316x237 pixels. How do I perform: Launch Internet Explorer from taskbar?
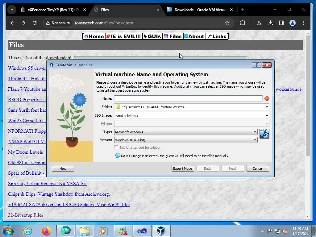pos(27,231)
